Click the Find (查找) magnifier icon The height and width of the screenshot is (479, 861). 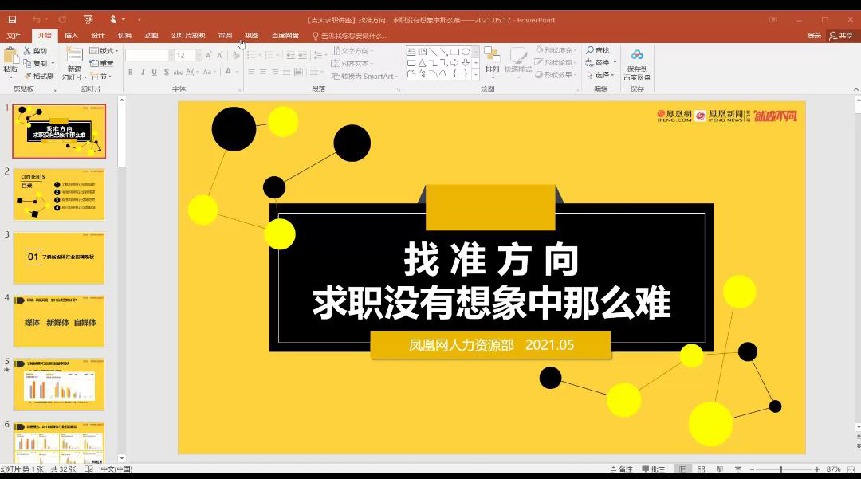[x=591, y=50]
